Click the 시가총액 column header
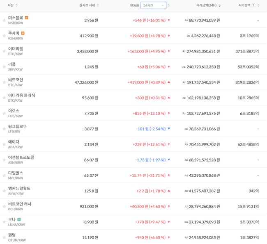 click(244, 5)
